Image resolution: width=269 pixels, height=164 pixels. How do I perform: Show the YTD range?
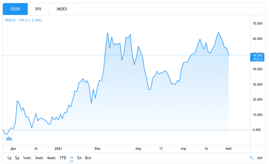63,158
